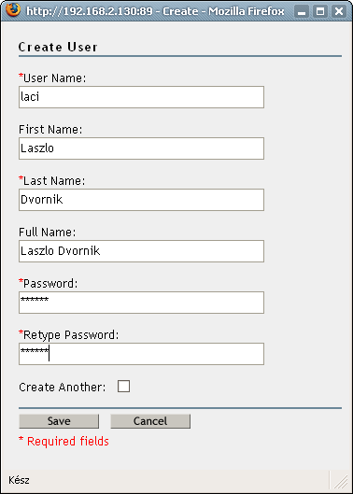Click the Create Another label text
This screenshot has width=353, height=494.
point(63,387)
